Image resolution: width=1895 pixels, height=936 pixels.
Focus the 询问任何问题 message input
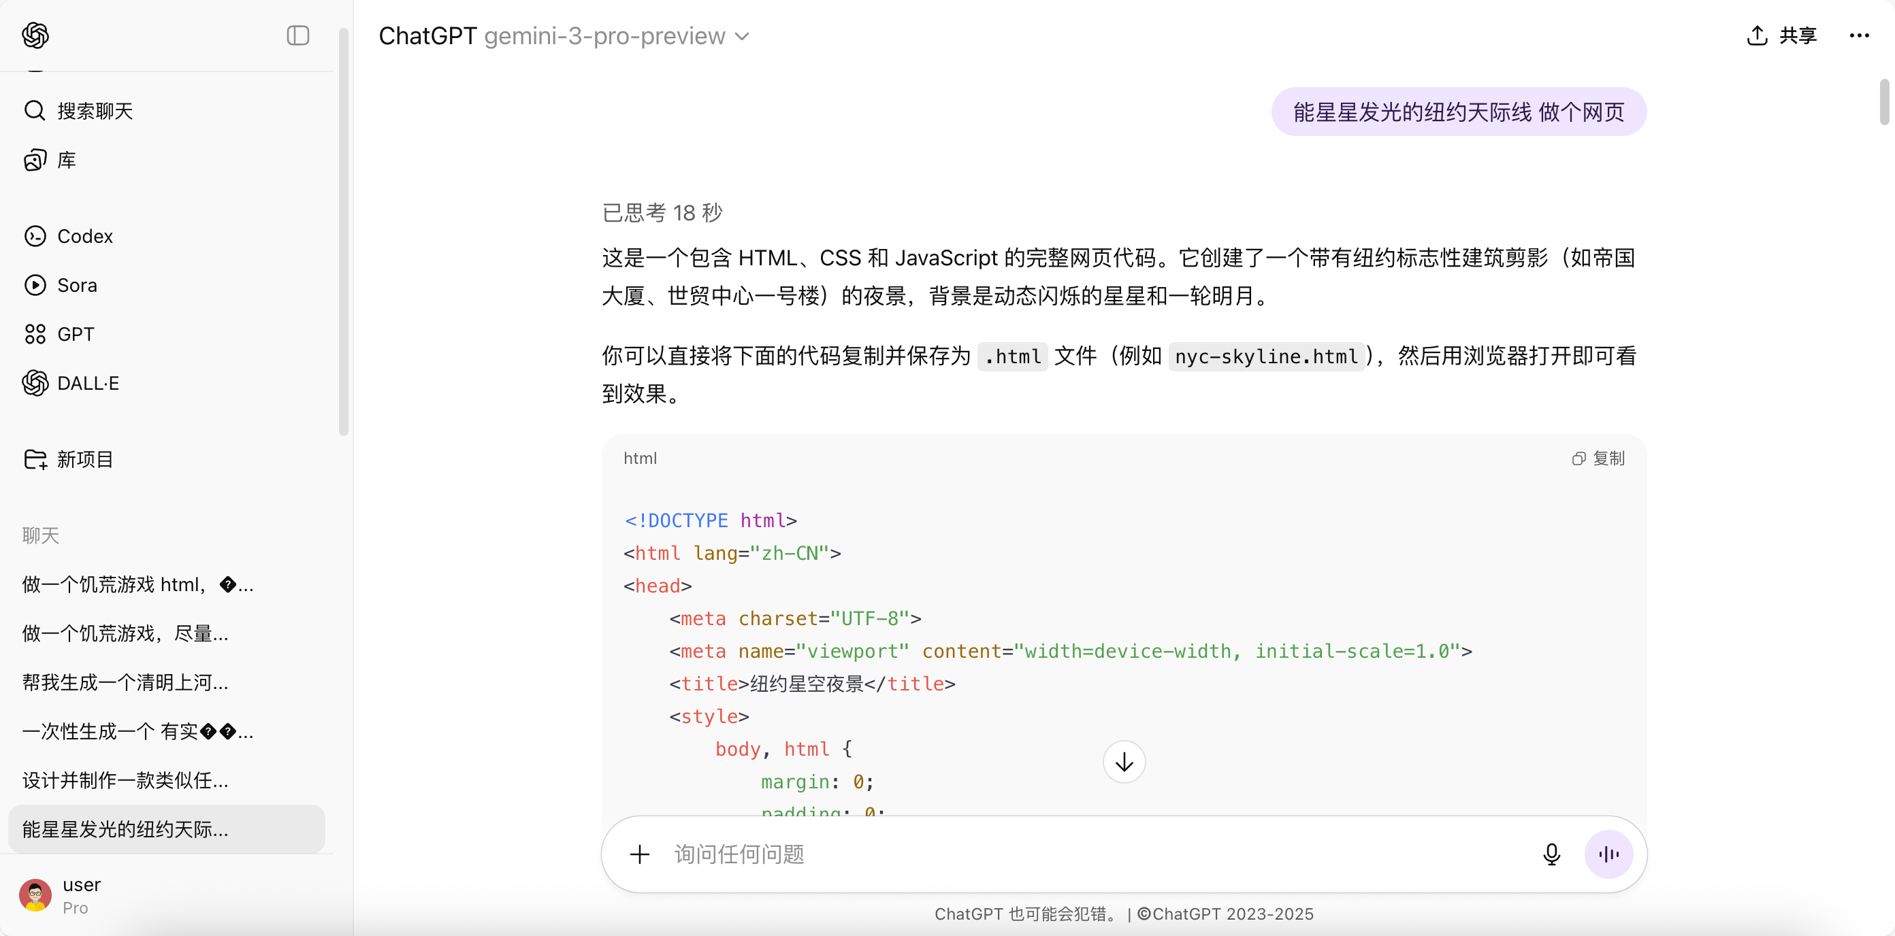1096,854
